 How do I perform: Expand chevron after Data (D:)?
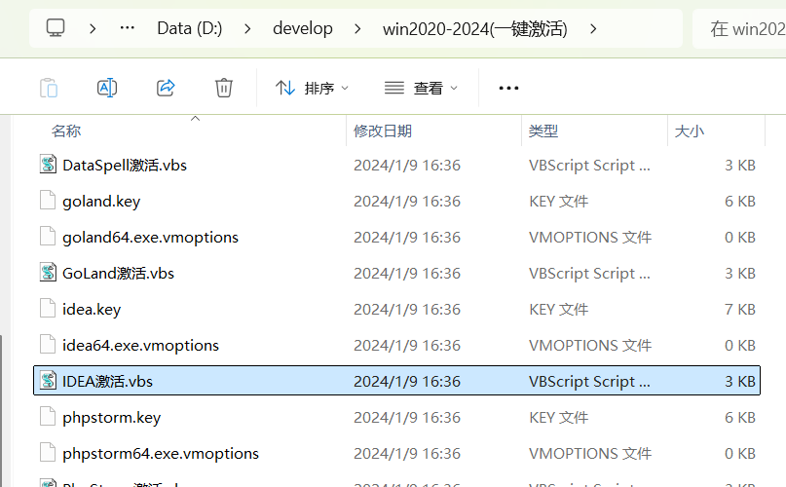(x=247, y=28)
